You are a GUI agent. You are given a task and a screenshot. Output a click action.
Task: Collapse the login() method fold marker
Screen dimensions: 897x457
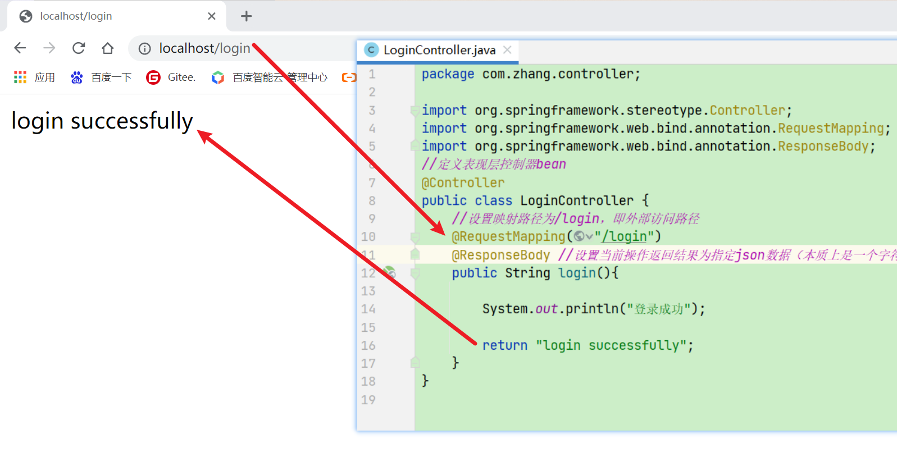click(415, 273)
